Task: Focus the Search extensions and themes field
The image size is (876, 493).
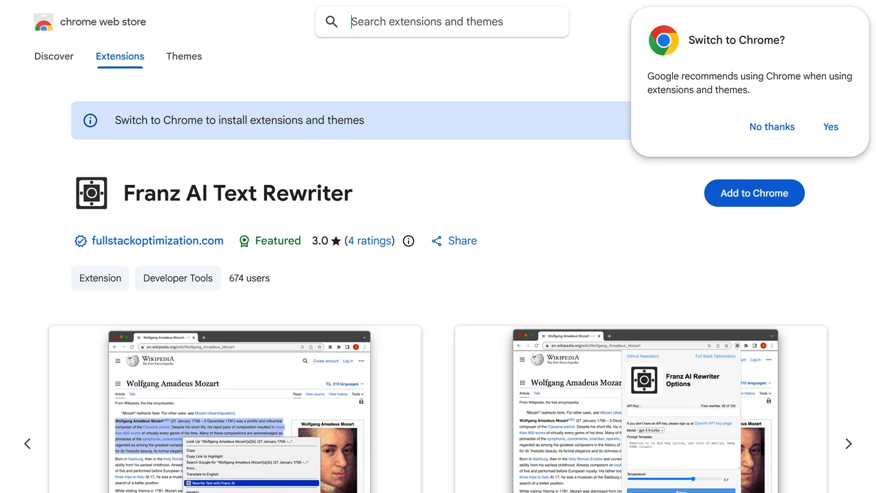Action: click(442, 22)
